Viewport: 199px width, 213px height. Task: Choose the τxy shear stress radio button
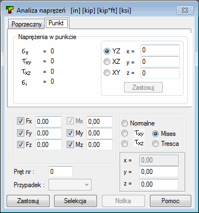(x=125, y=133)
